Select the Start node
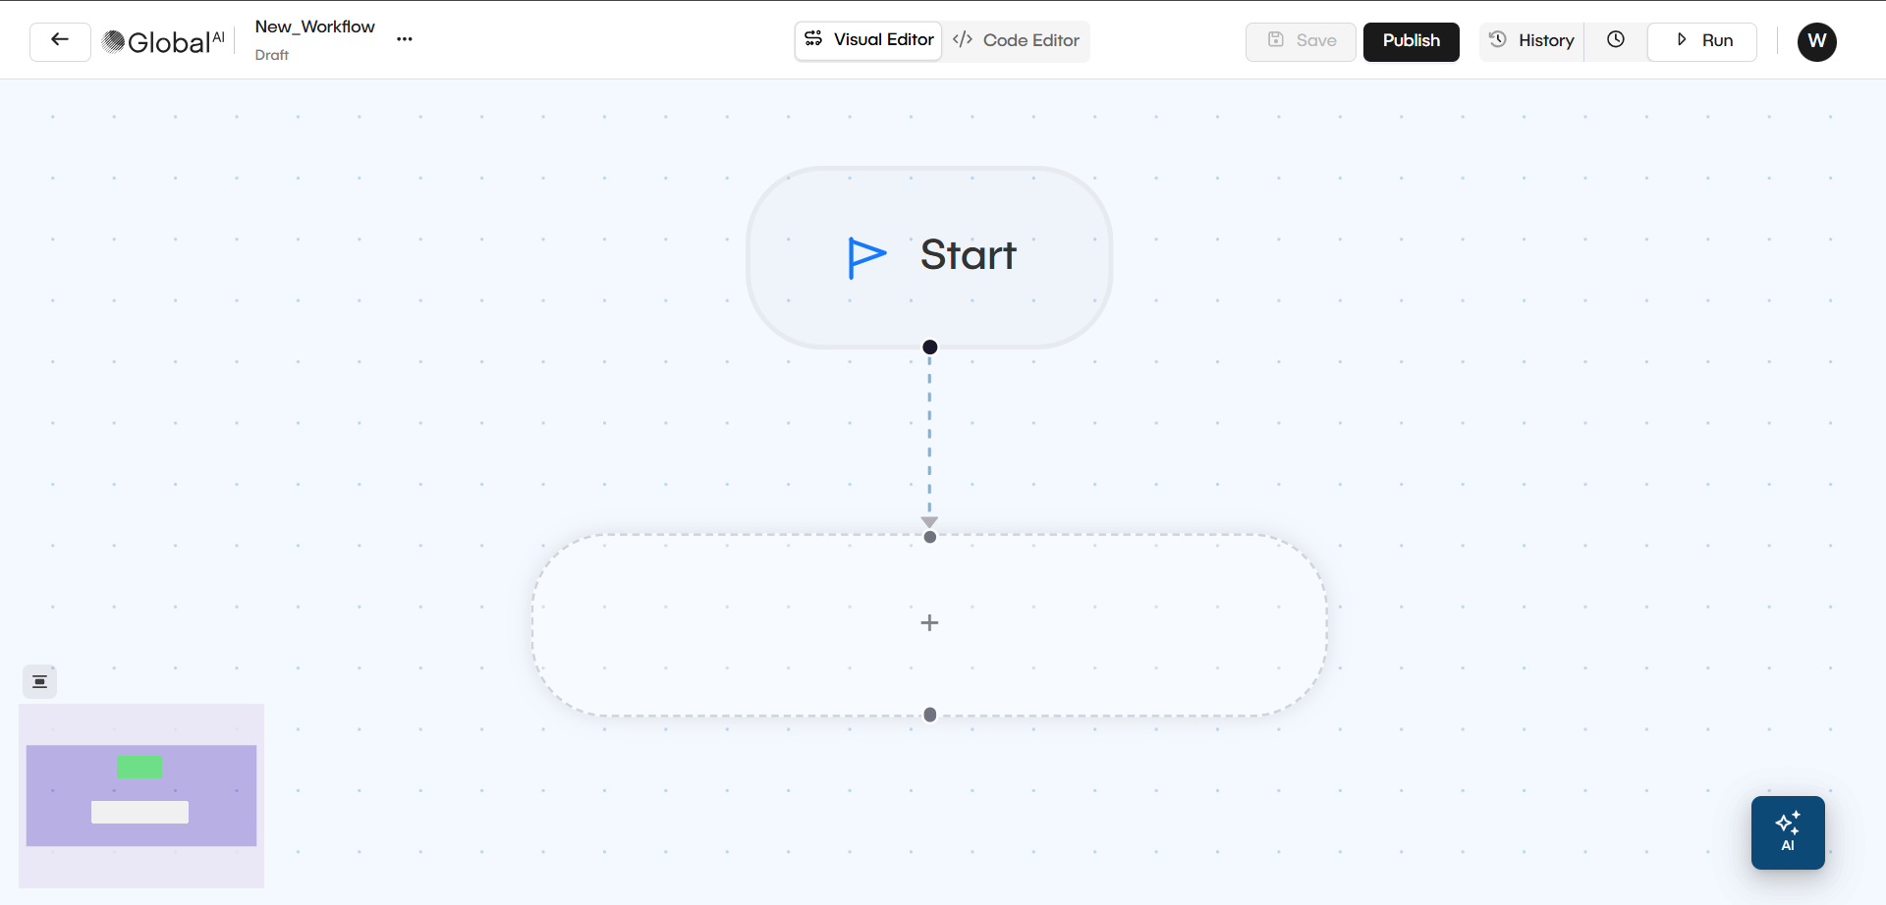This screenshot has height=905, width=1886. [929, 256]
